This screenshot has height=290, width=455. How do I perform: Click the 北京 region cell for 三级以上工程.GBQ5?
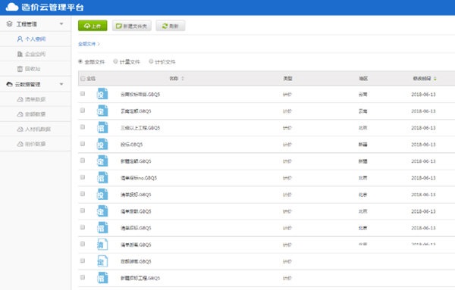point(363,128)
